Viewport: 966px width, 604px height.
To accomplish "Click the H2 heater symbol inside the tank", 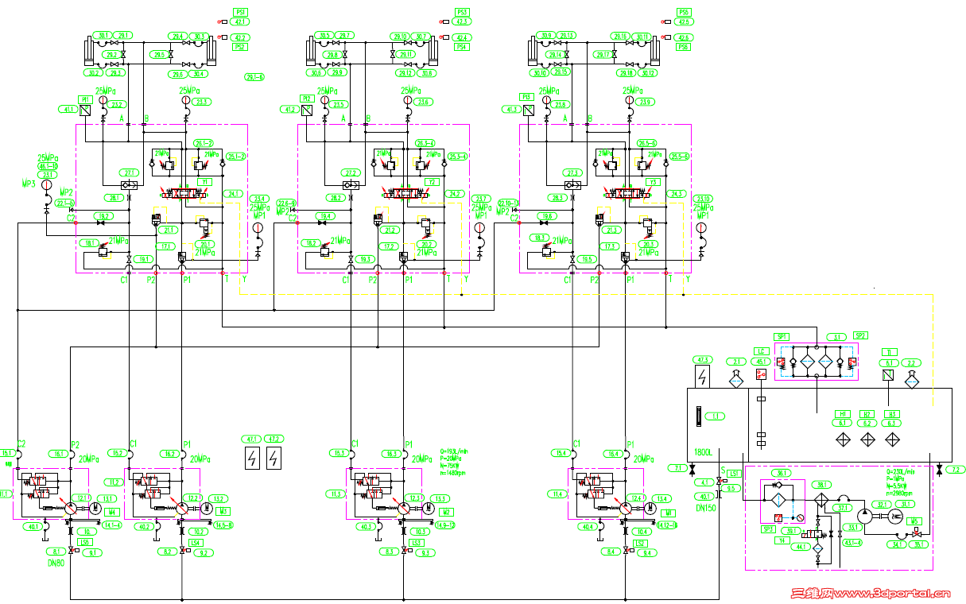I will 867,439.
